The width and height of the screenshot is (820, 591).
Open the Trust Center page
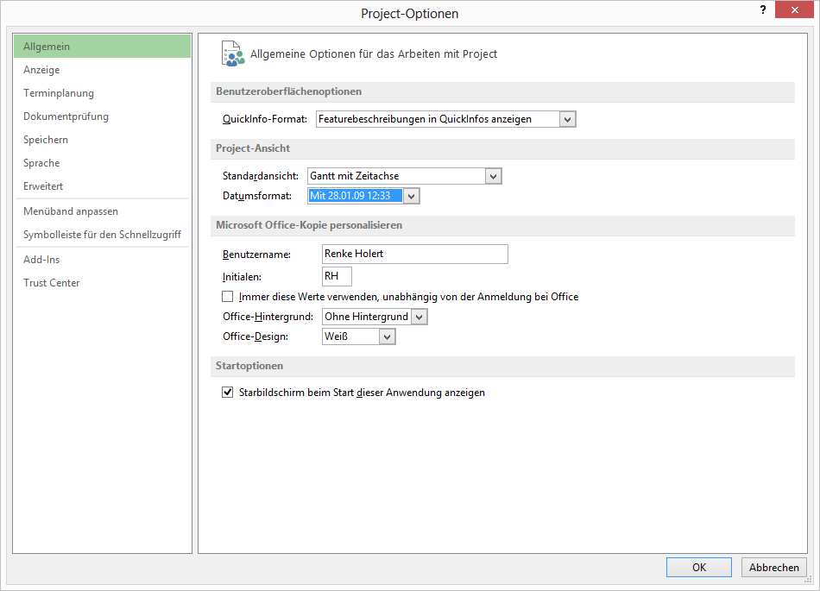pos(103,283)
